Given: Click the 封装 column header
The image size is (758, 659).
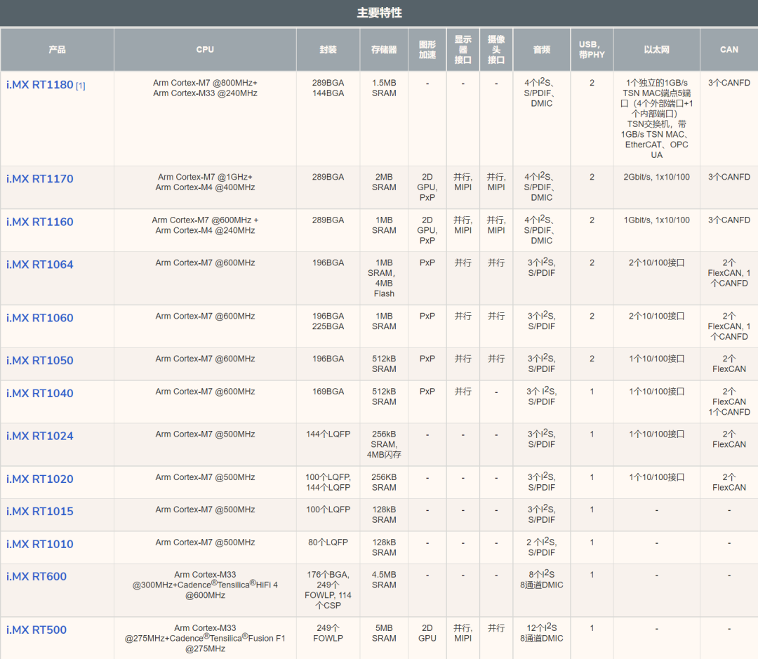Looking at the screenshot, I should pos(328,49).
